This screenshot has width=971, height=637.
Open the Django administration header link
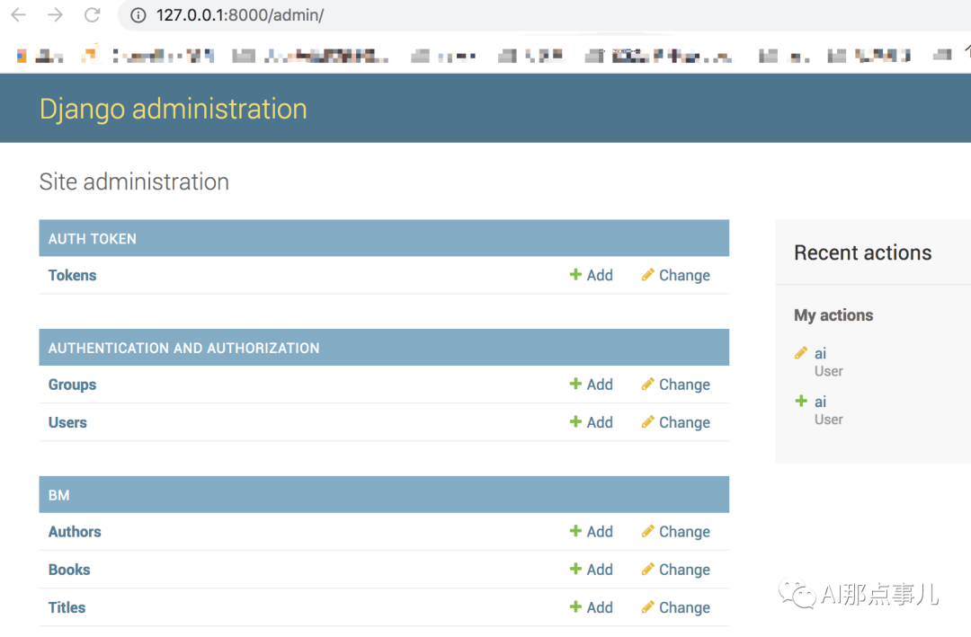tap(174, 109)
